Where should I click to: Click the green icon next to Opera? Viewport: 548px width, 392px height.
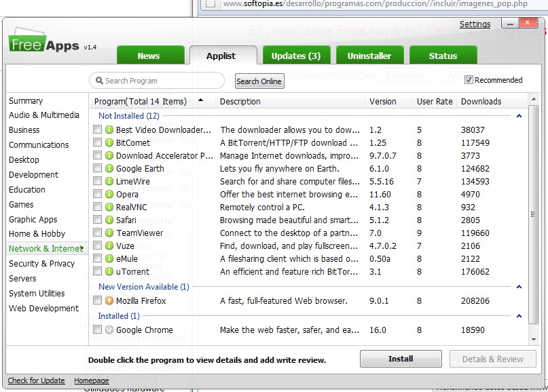click(109, 194)
